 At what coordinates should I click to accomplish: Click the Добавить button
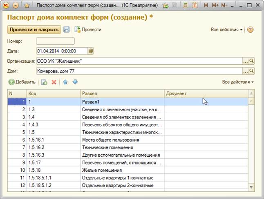click(22, 82)
